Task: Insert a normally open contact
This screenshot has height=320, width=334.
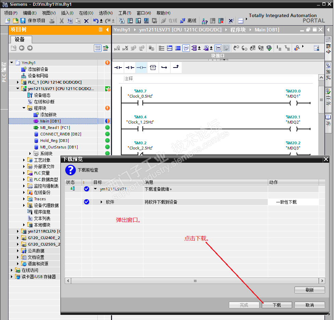Action: 118,68
